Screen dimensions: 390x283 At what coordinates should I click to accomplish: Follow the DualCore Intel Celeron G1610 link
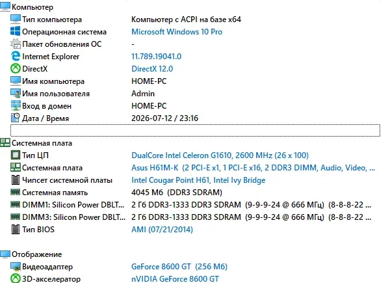220,155
